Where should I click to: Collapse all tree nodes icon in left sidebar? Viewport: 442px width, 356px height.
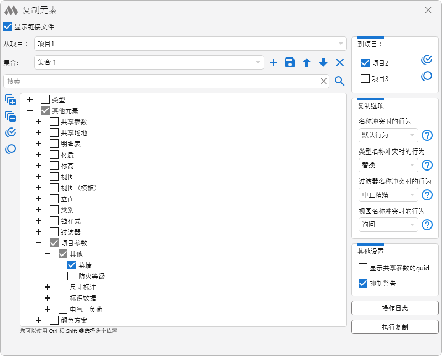[10, 116]
